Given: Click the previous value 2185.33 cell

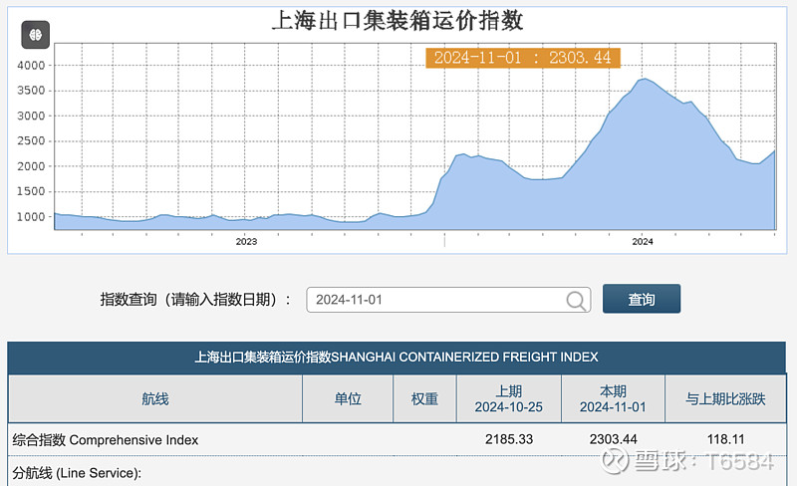Looking at the screenshot, I should pos(509,439).
